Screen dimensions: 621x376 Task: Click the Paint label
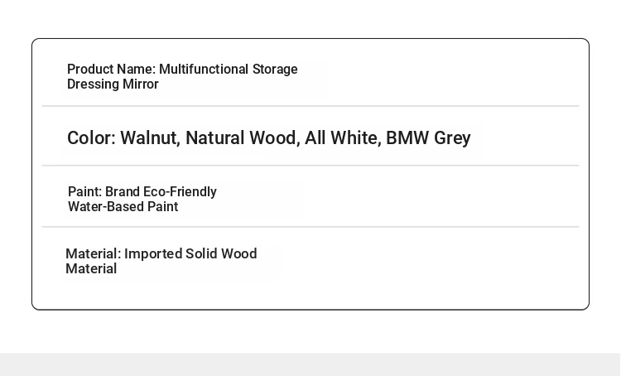tap(84, 192)
